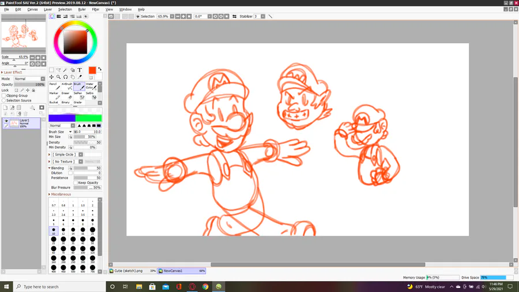Select the SelPen tool
The height and width of the screenshot is (292, 519).
pyautogui.click(x=79, y=95)
